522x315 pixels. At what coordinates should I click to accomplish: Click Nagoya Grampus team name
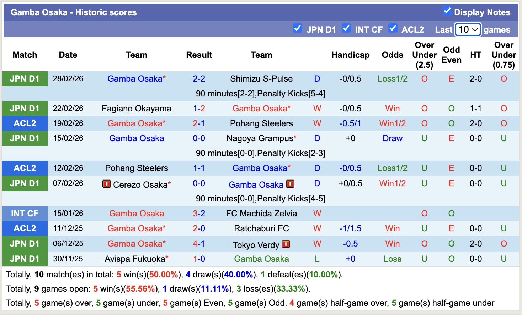260,138
